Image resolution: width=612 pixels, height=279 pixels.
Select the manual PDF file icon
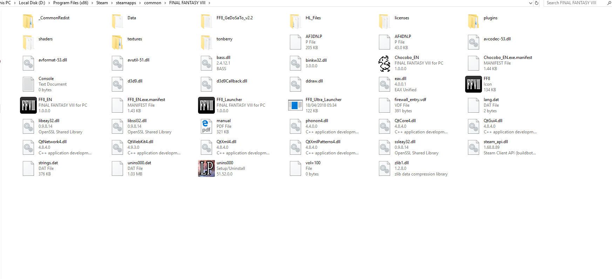click(206, 126)
